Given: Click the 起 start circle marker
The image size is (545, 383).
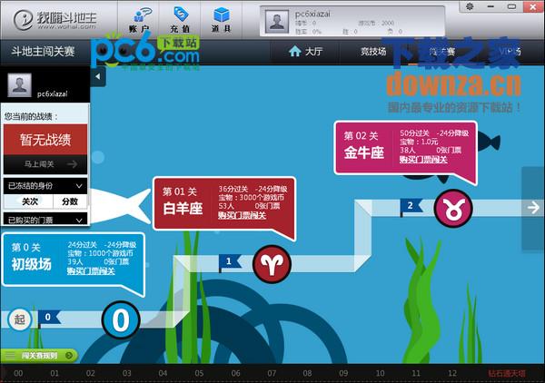Looking at the screenshot, I should pos(19,319).
